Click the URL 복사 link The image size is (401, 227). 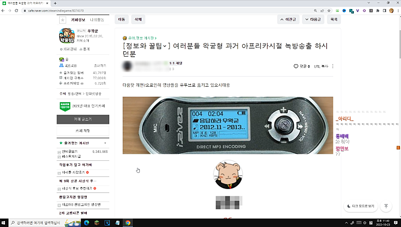[321, 66]
